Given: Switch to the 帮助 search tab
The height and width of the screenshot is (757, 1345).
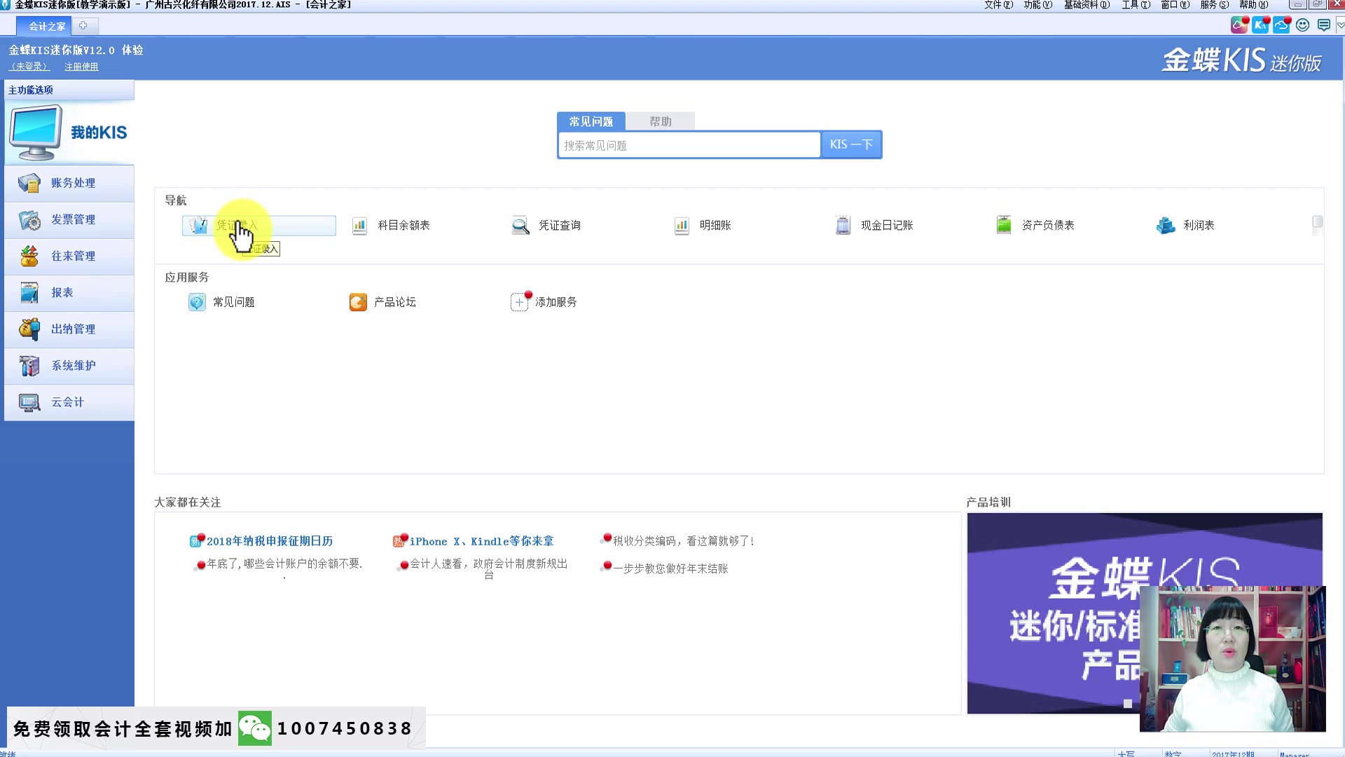Looking at the screenshot, I should [660, 121].
